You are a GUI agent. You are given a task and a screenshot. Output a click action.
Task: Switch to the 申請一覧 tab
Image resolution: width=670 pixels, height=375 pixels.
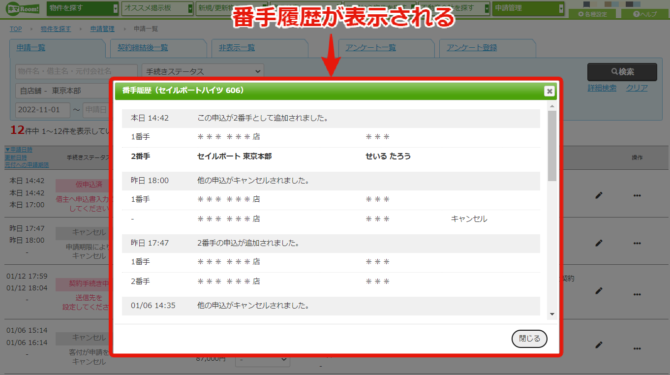31,48
